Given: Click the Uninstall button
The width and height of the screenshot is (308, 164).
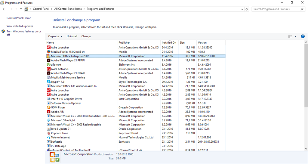Looking at the screenshot, I should [72, 36].
